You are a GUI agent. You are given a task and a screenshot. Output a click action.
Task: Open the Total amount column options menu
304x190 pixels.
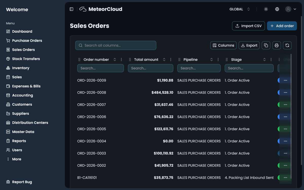pos(170,60)
